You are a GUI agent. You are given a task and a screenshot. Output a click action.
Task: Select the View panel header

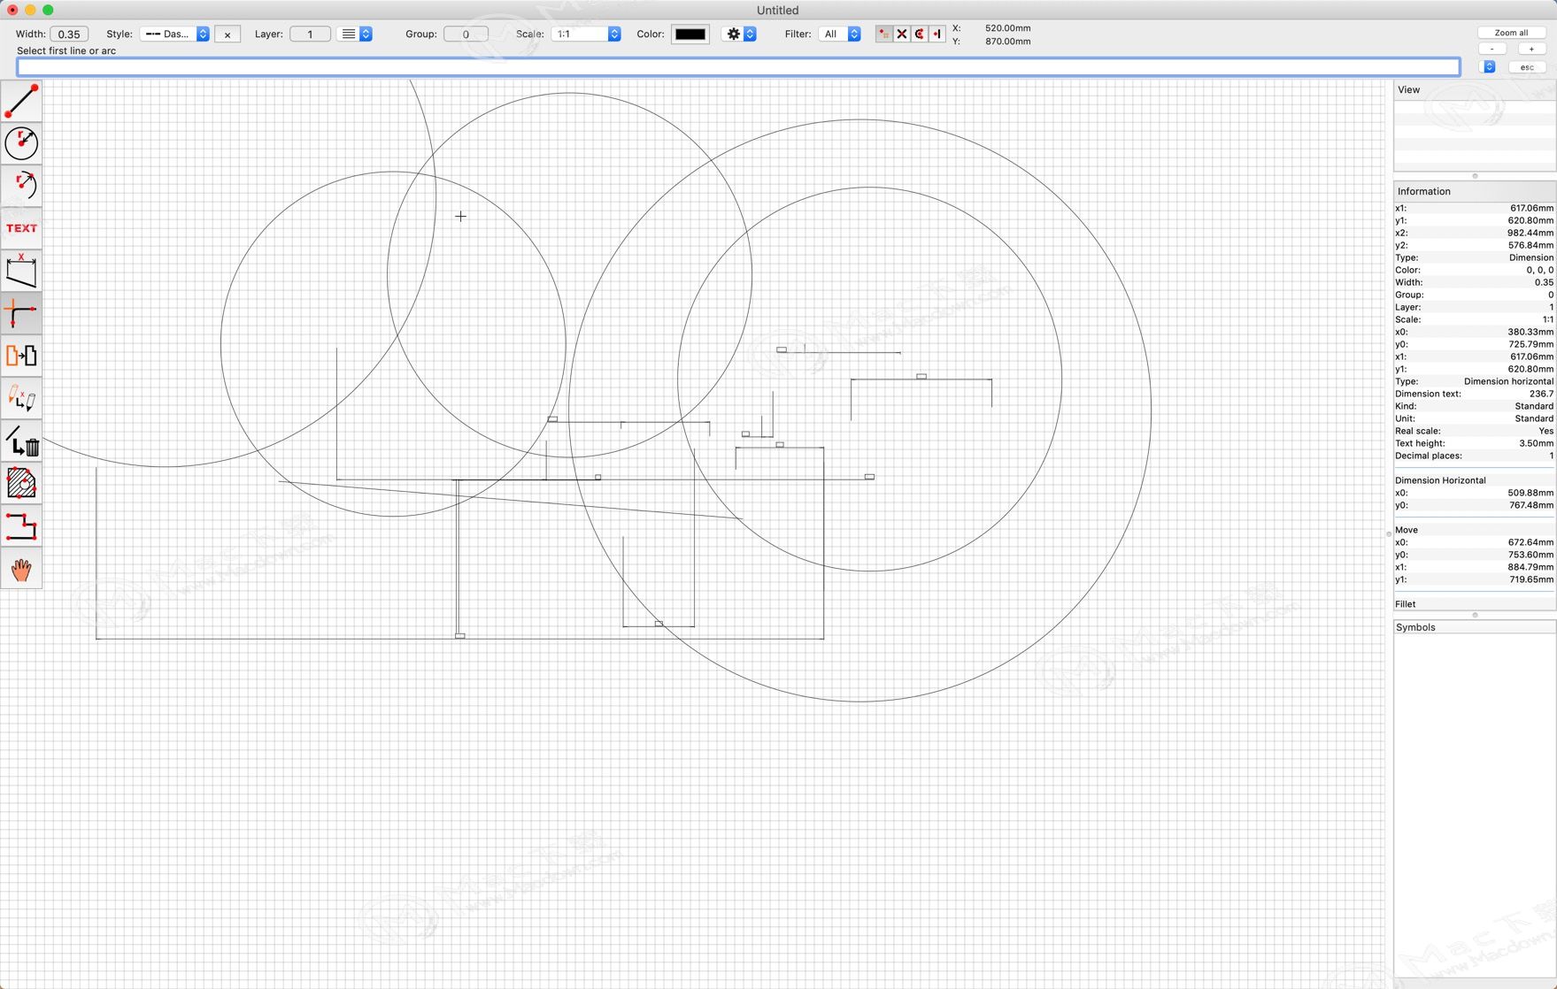point(1475,89)
